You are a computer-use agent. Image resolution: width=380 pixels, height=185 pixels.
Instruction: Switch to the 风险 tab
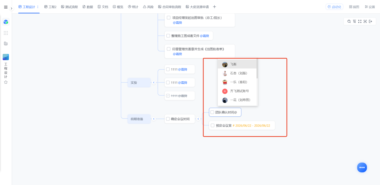(x=148, y=7)
